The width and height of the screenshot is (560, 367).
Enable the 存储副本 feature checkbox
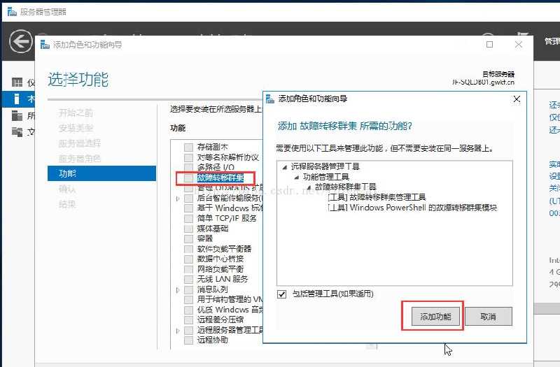pos(188,147)
